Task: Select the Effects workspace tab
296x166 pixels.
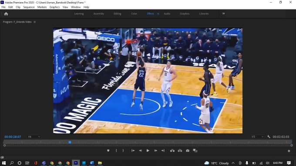Action: (x=151, y=14)
